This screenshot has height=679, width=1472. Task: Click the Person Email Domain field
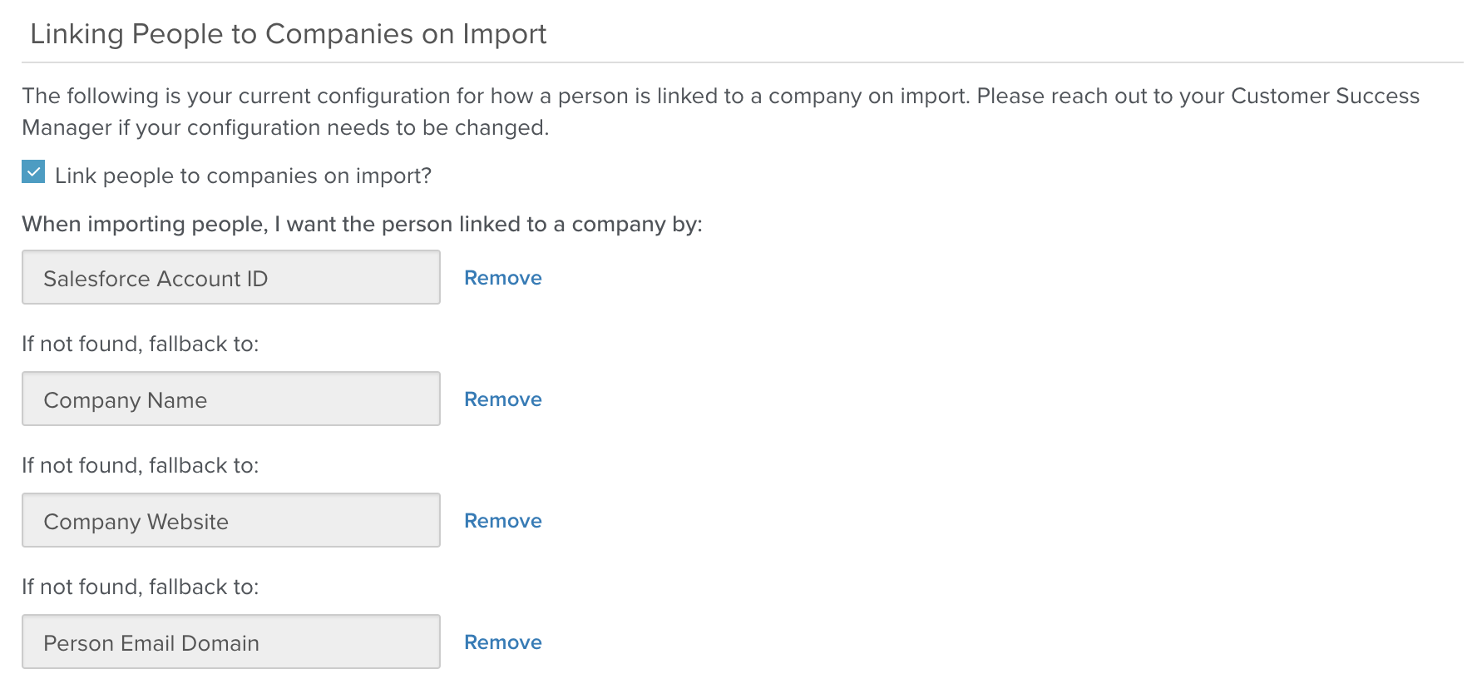(230, 642)
